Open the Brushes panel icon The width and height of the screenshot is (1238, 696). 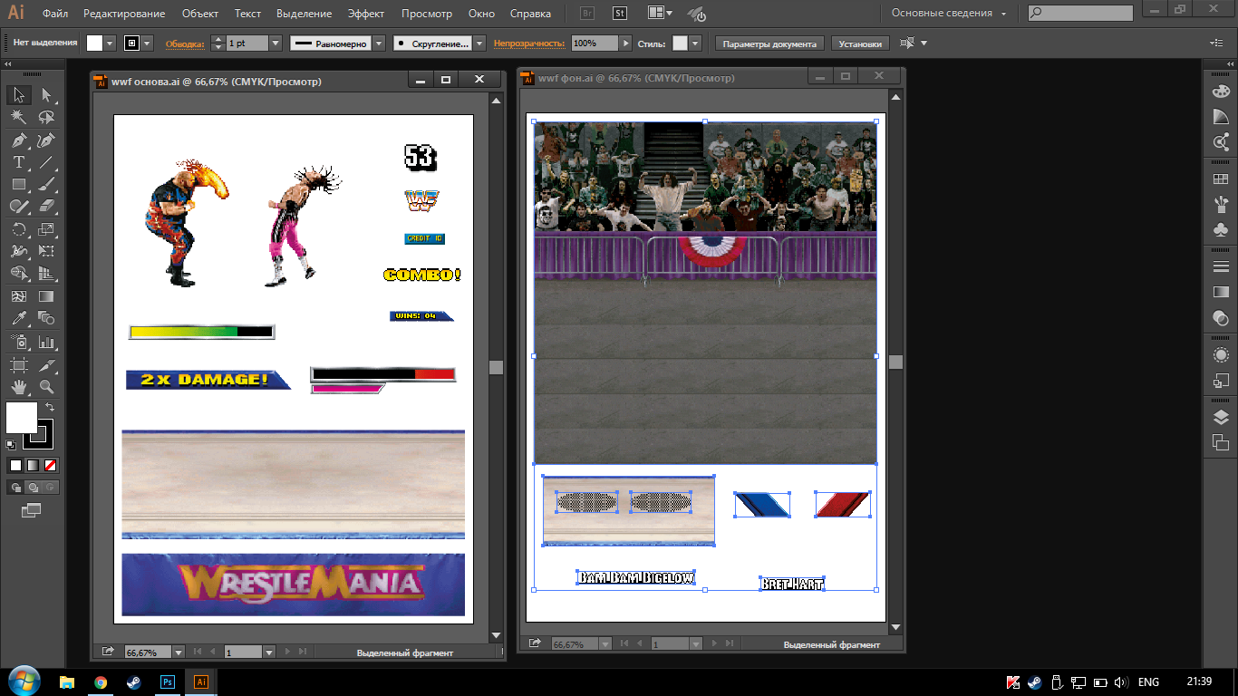[1220, 205]
